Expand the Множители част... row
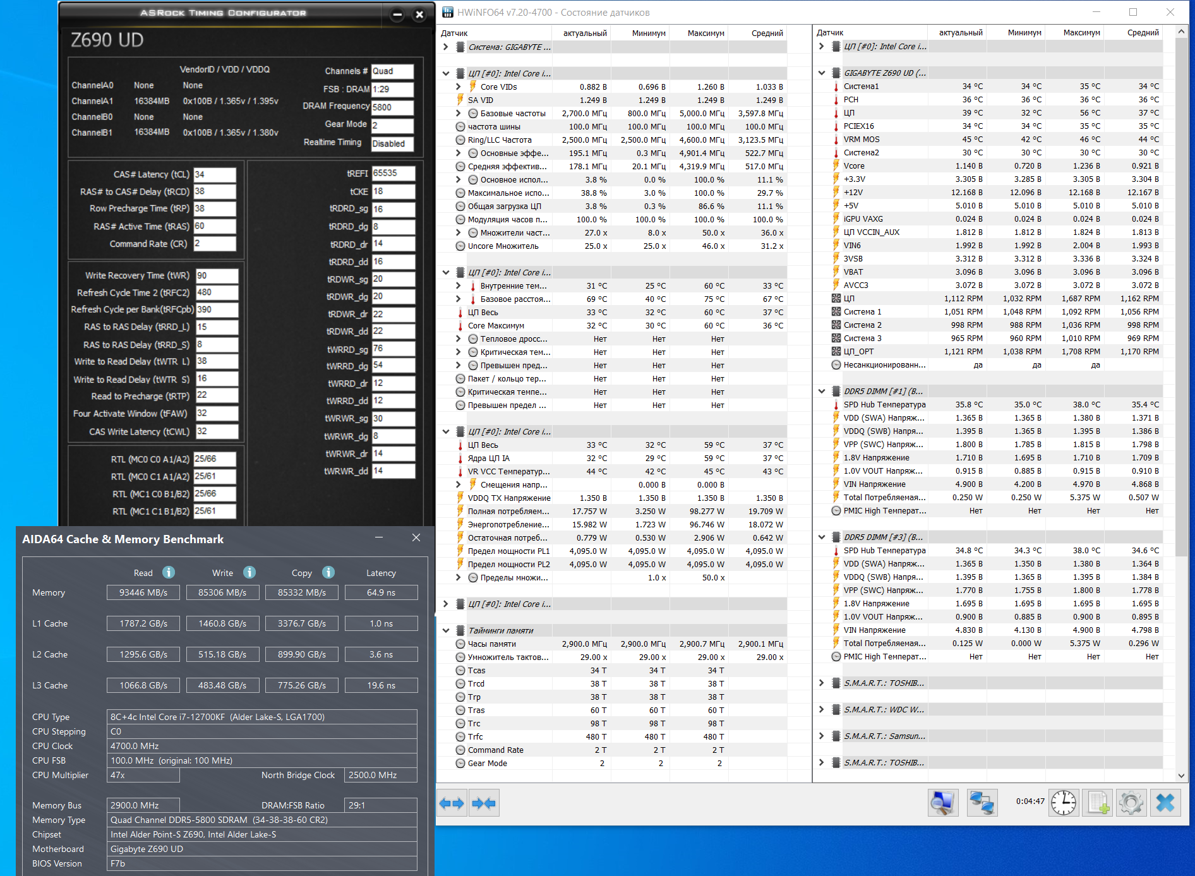 point(459,232)
